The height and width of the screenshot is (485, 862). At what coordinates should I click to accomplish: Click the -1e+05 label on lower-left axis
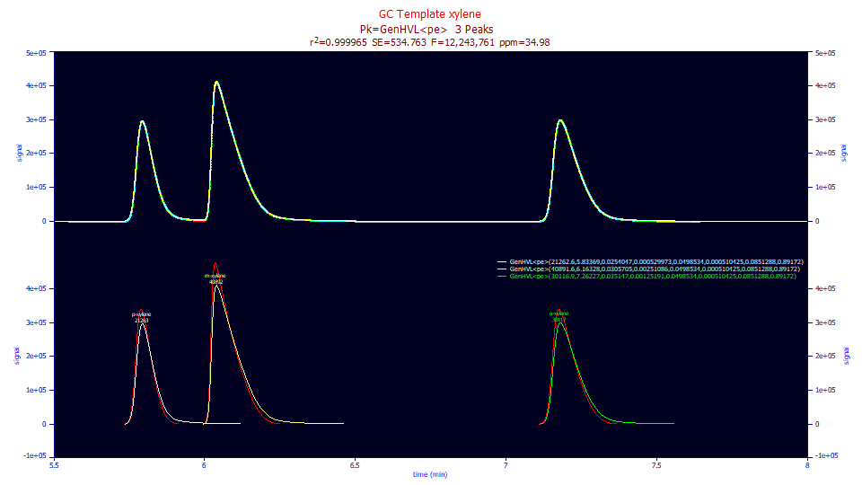[35, 456]
